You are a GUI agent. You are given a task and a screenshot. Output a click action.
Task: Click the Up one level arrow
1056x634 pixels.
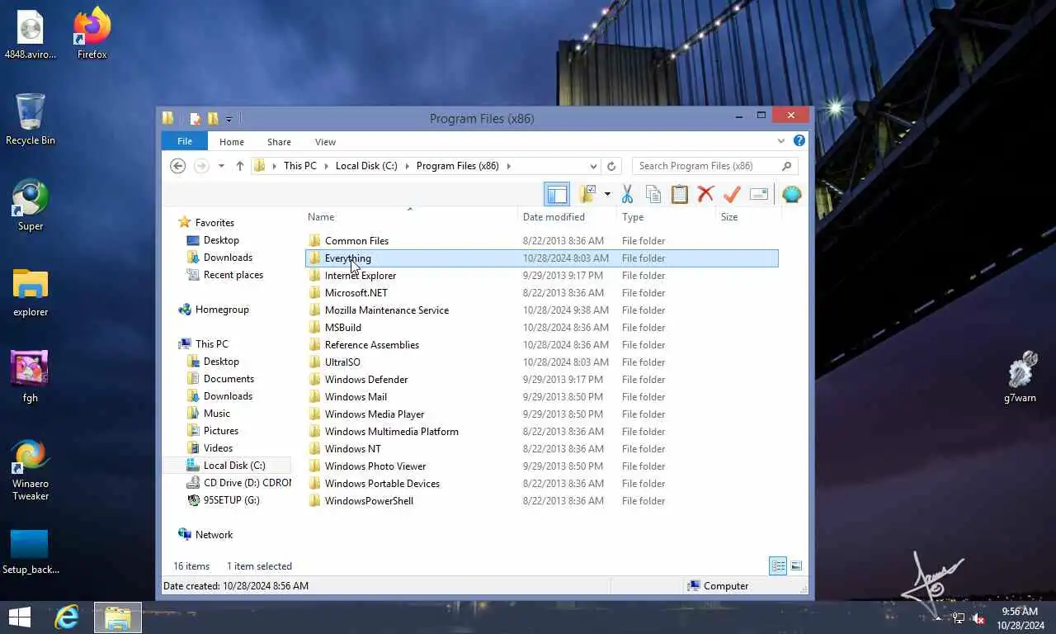tap(240, 166)
